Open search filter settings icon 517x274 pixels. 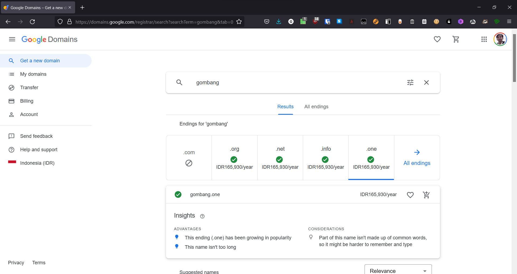[x=410, y=82]
